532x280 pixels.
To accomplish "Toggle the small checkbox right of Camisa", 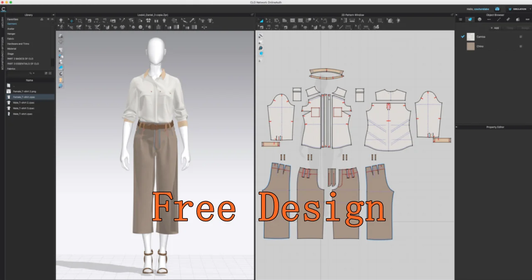I will [x=520, y=37].
